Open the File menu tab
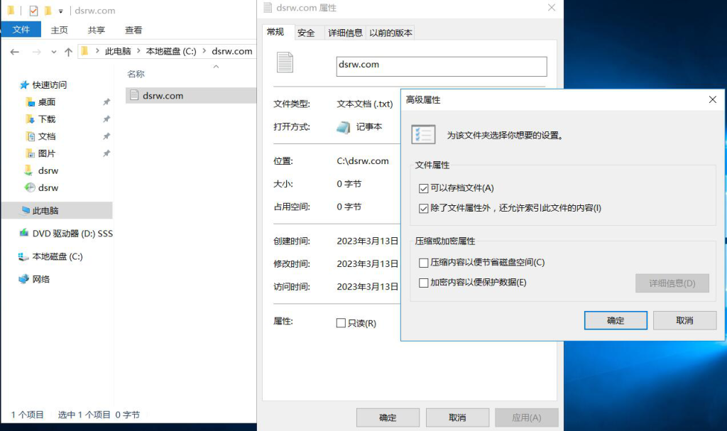The height and width of the screenshot is (431, 727). click(21, 30)
